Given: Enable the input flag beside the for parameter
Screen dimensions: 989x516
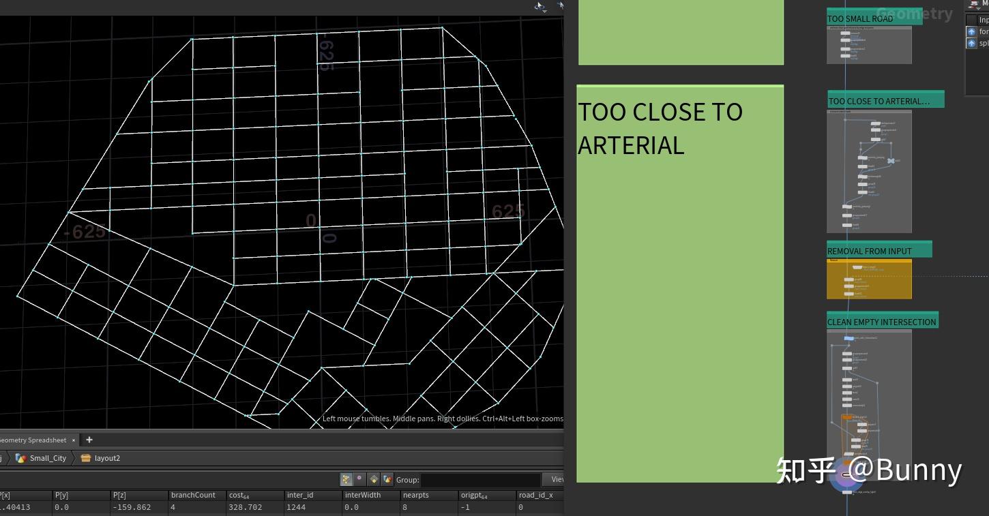Looking at the screenshot, I should coord(971,31).
